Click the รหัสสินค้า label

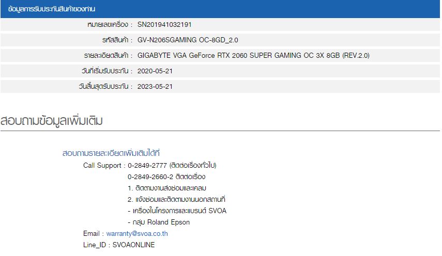[117, 40]
